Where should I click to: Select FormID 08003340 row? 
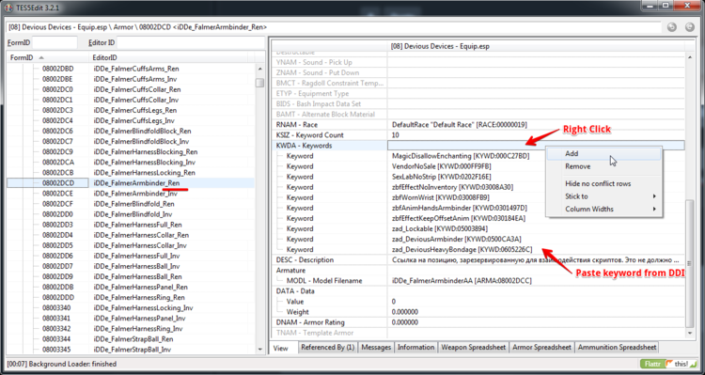(x=56, y=307)
